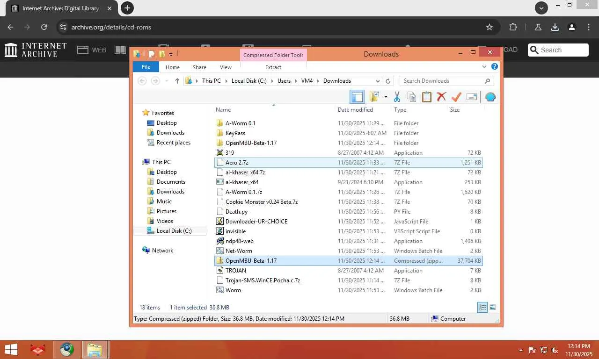The height and width of the screenshot is (359, 599).
Task: Click the blue shell icon in Explorer toolbar
Action: click(490, 97)
